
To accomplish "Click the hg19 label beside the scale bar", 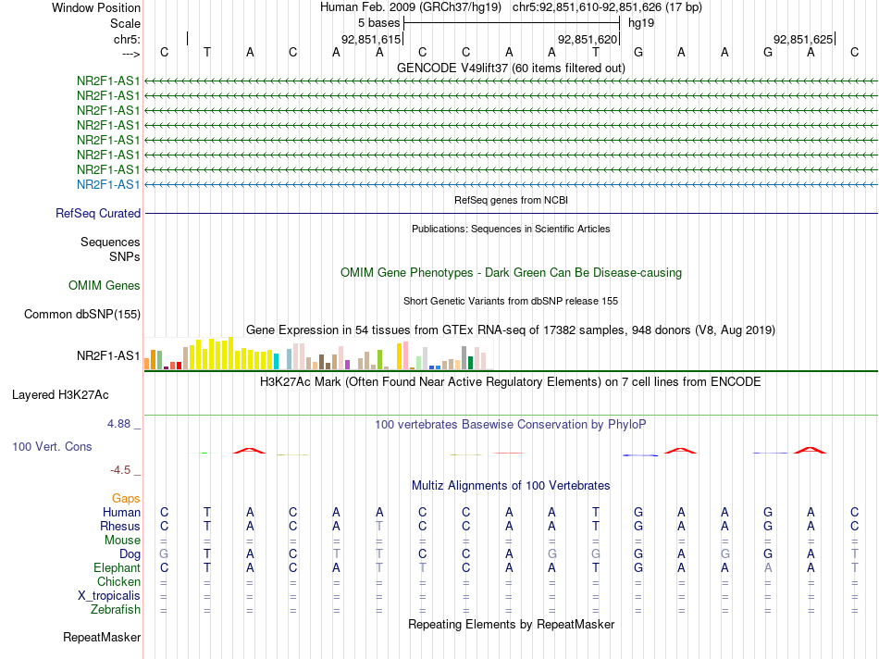I will pyautogui.click(x=641, y=23).
